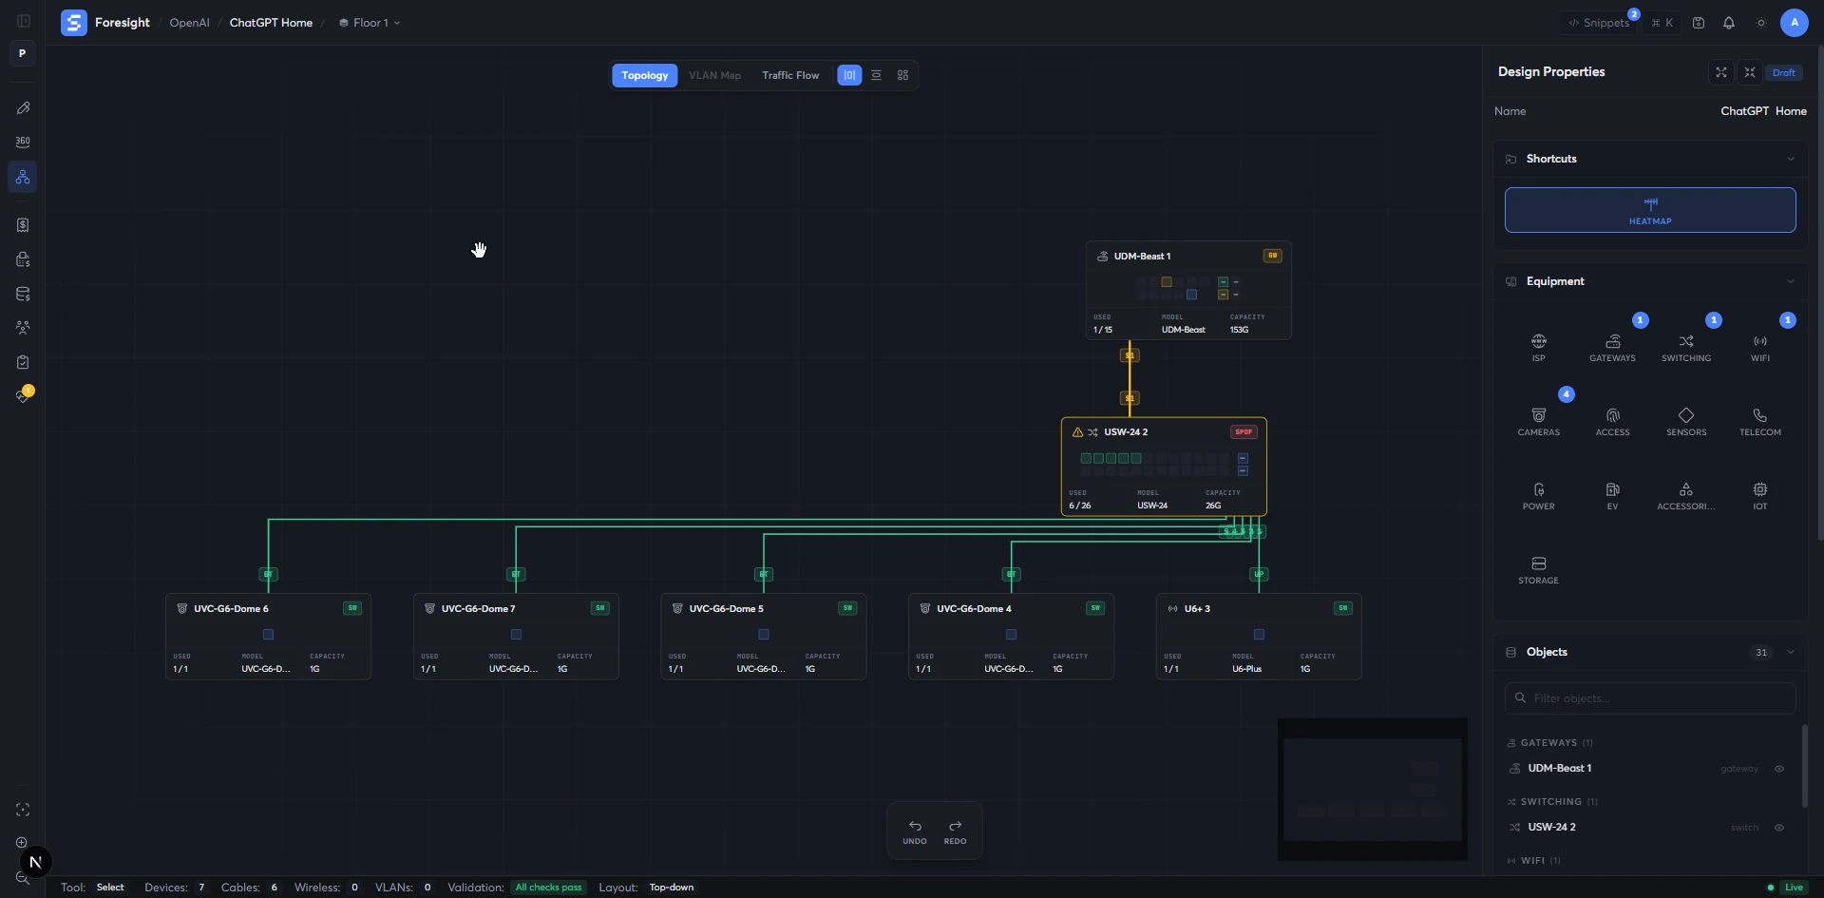Viewport: 1824px width, 898px height.
Task: Open the Snippets button
Action: pos(1599,23)
